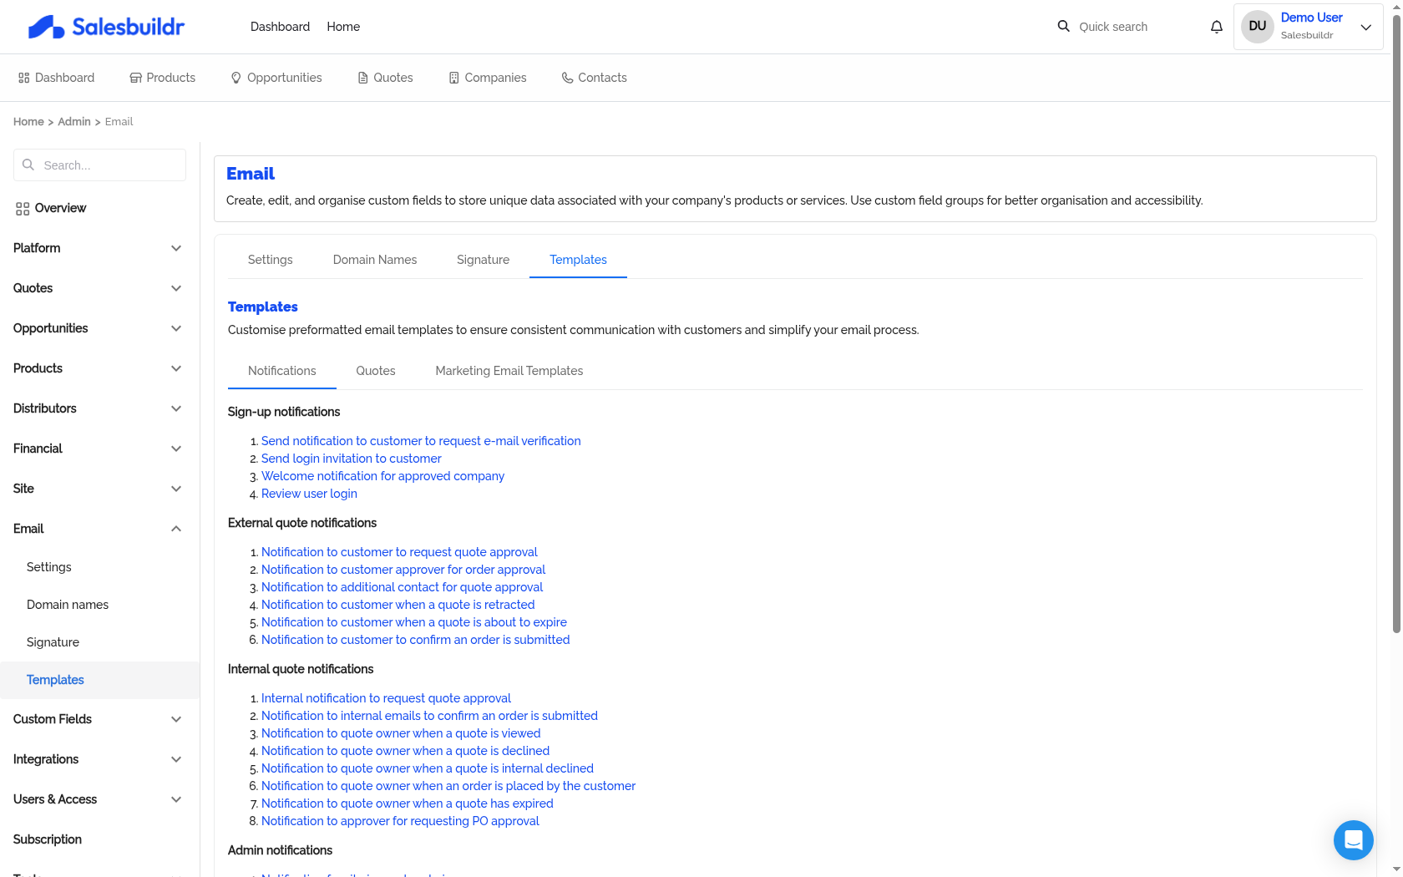Viewport: 1403px width, 877px height.
Task: Open Email Settings in the sidebar
Action: pyautogui.click(x=49, y=567)
